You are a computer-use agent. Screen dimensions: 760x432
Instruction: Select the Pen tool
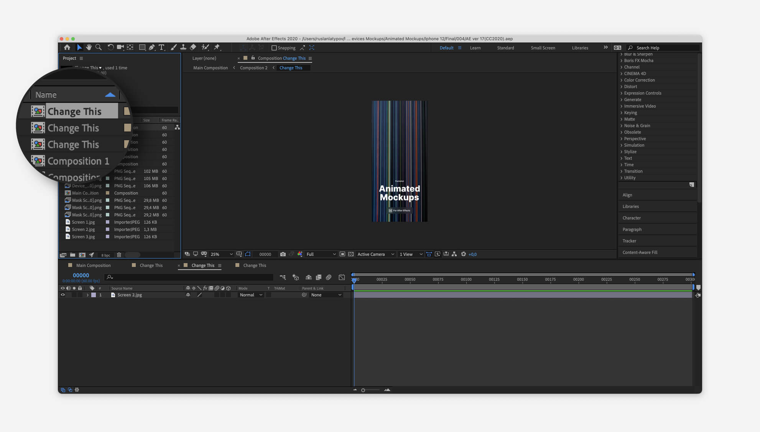point(152,47)
